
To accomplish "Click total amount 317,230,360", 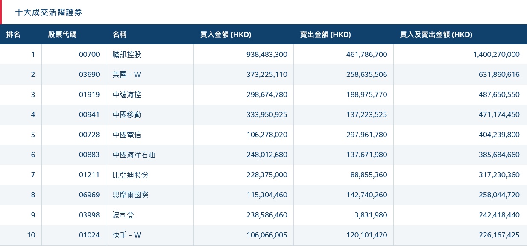I will [x=499, y=175].
